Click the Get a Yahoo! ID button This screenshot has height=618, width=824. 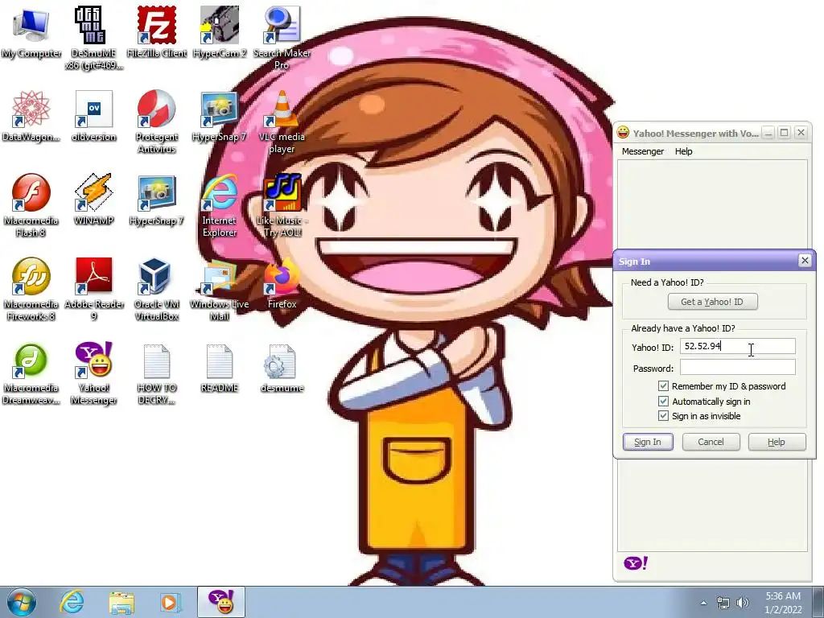click(x=712, y=302)
